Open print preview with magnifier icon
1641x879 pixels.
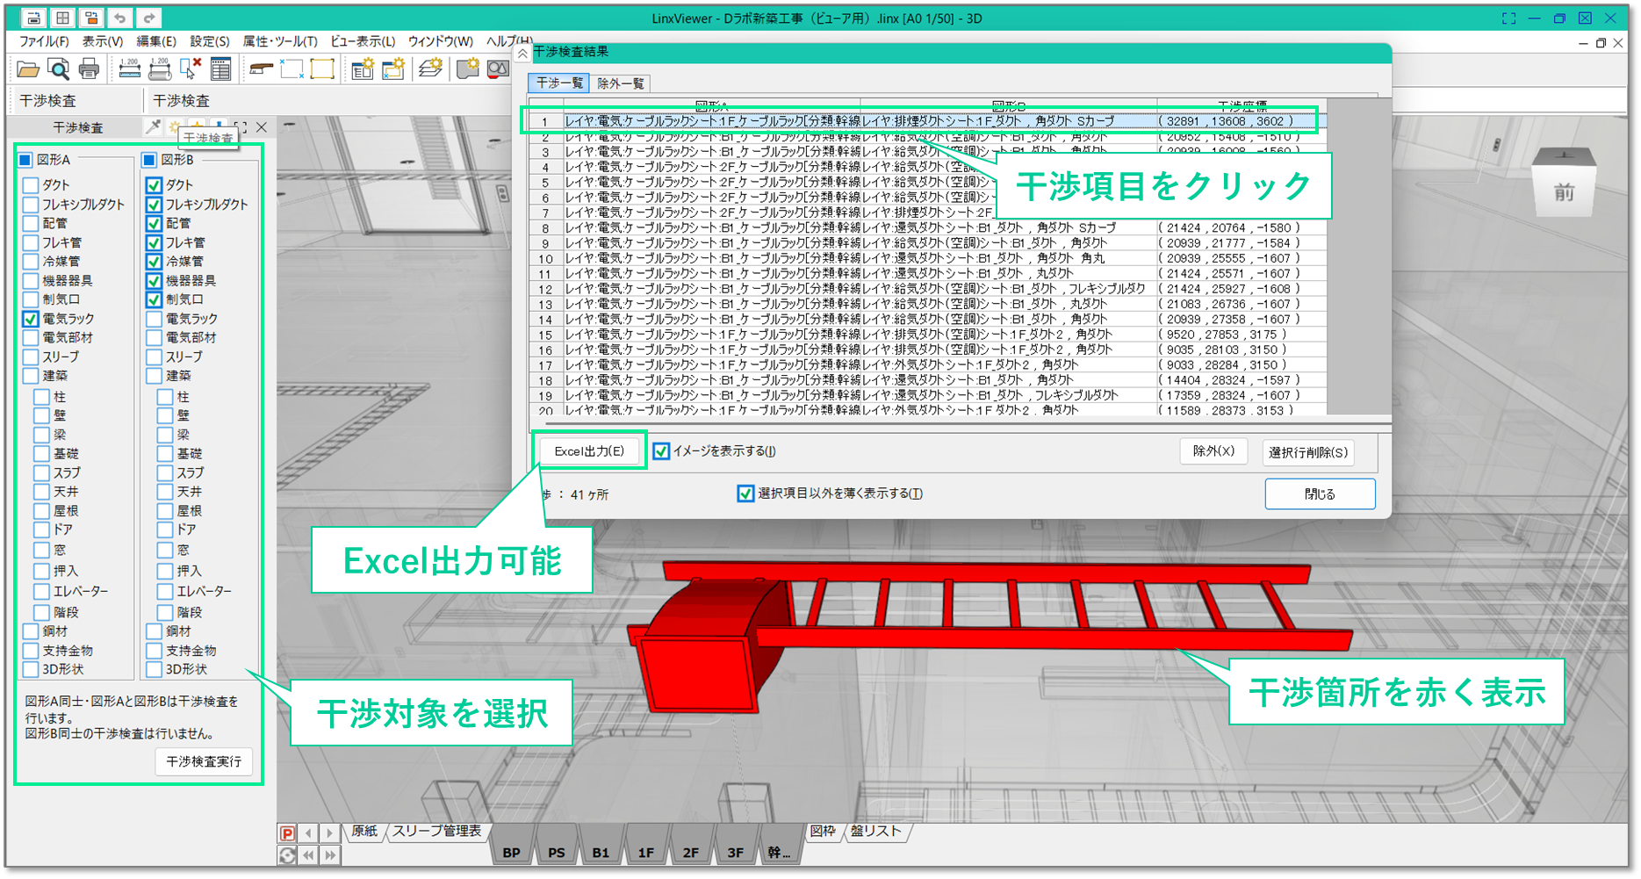tap(58, 69)
